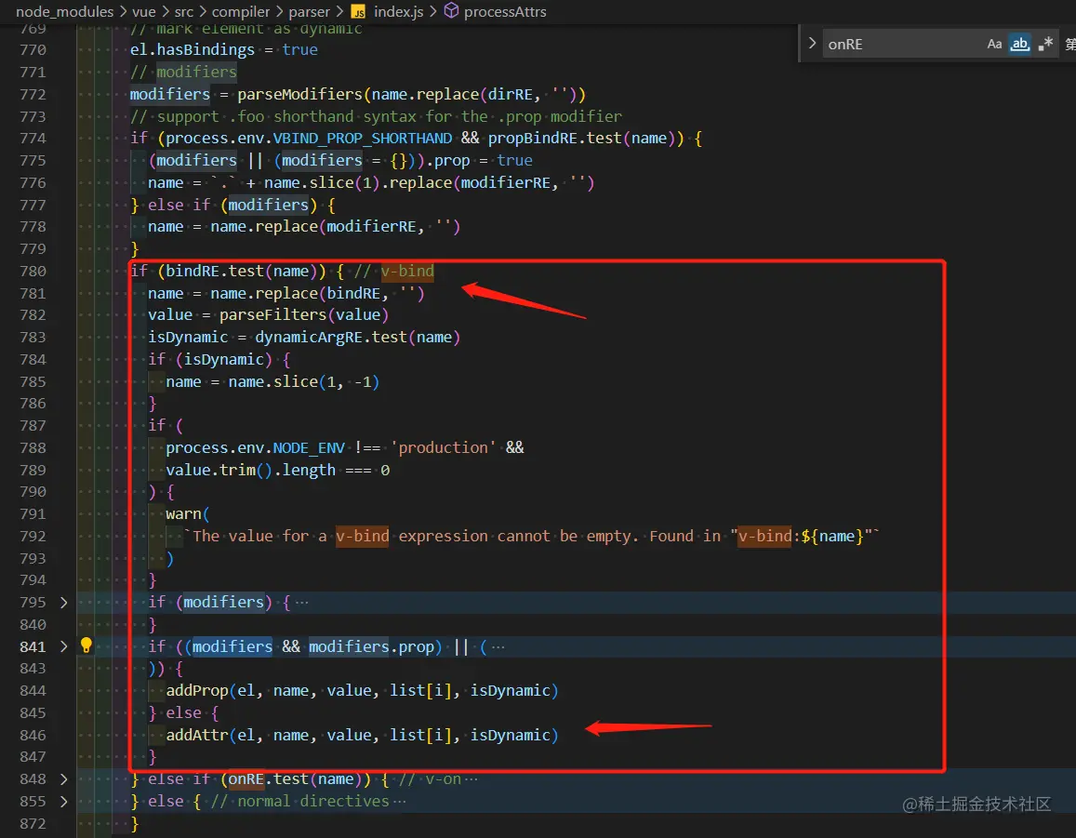Expand folded block at line 841
This screenshot has width=1076, height=838.
[x=64, y=646]
